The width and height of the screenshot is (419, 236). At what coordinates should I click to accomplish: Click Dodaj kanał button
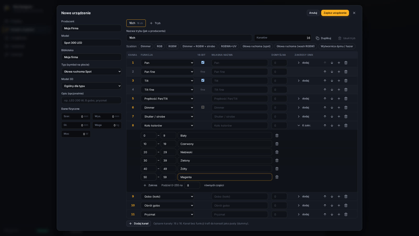pos(139,223)
